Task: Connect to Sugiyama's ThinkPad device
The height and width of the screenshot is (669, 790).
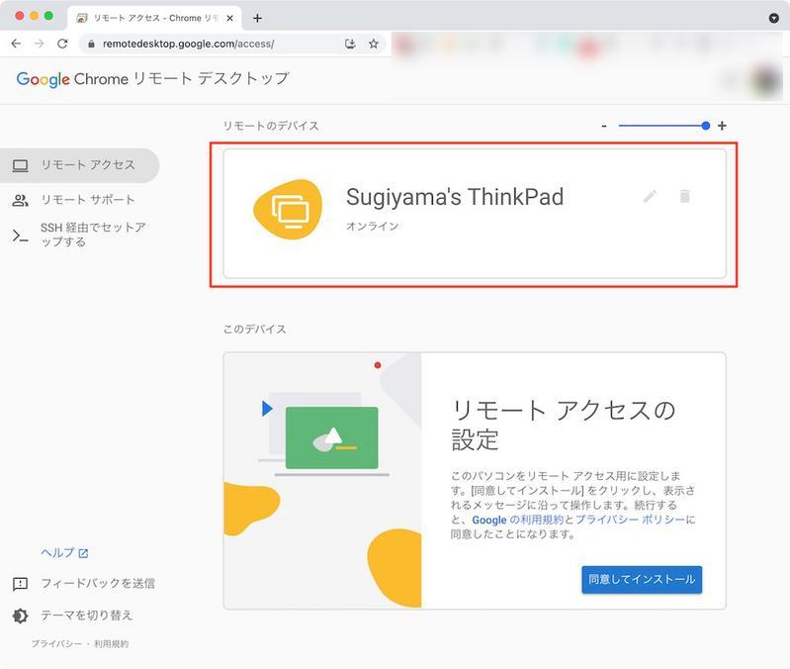Action: [475, 213]
